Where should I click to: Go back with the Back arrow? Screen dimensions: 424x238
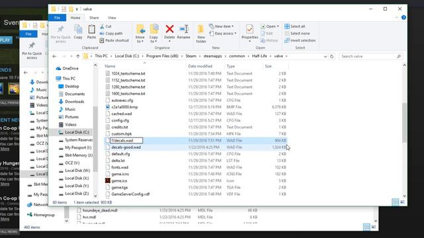(54, 56)
